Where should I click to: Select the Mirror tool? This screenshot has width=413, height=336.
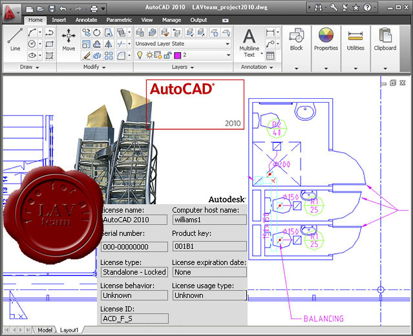pos(108,44)
